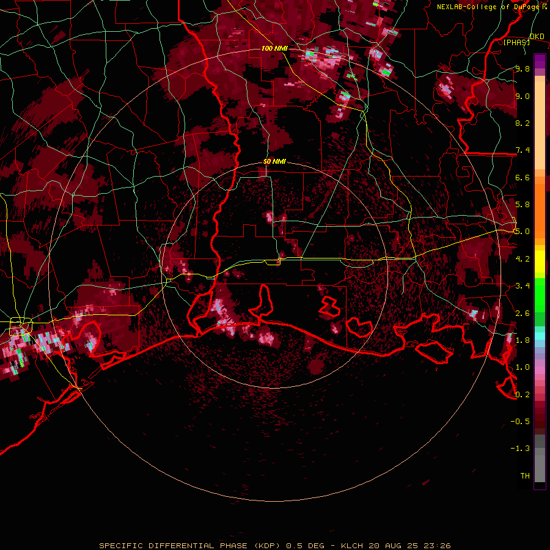The height and width of the screenshot is (550, 550).
Task: Click the 5.8 value on the color scale
Action: pyautogui.click(x=522, y=205)
